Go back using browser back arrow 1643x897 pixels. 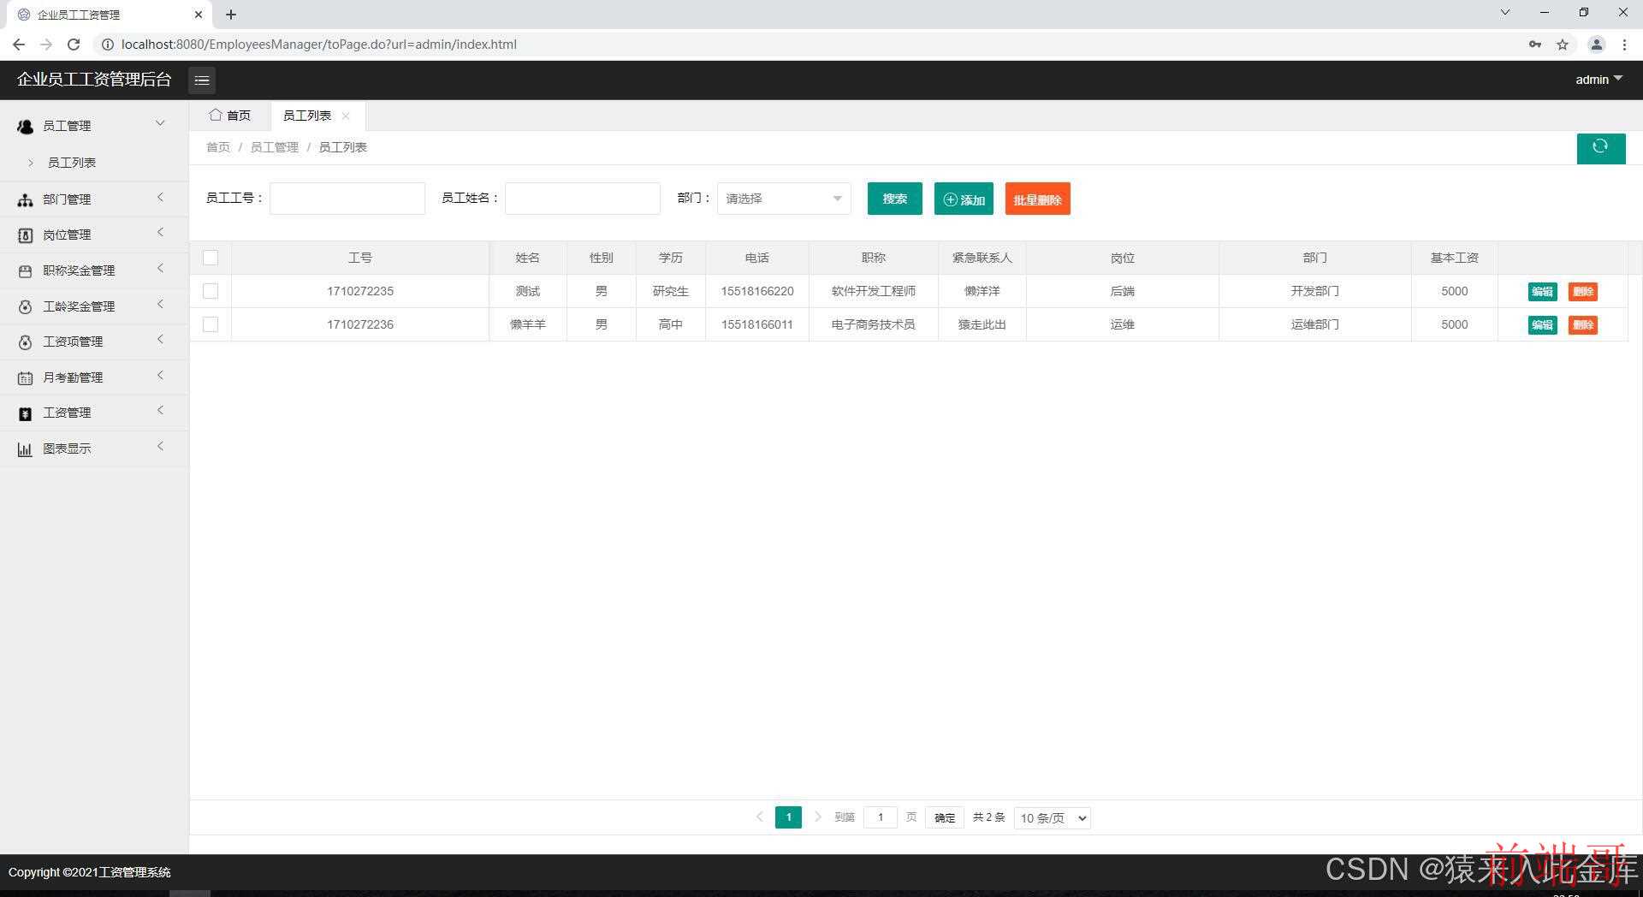pos(19,45)
